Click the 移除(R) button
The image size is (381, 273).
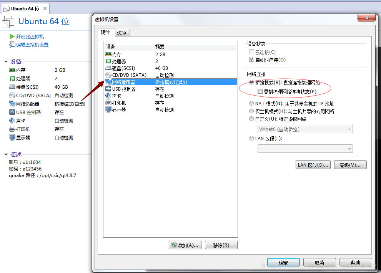(221, 245)
